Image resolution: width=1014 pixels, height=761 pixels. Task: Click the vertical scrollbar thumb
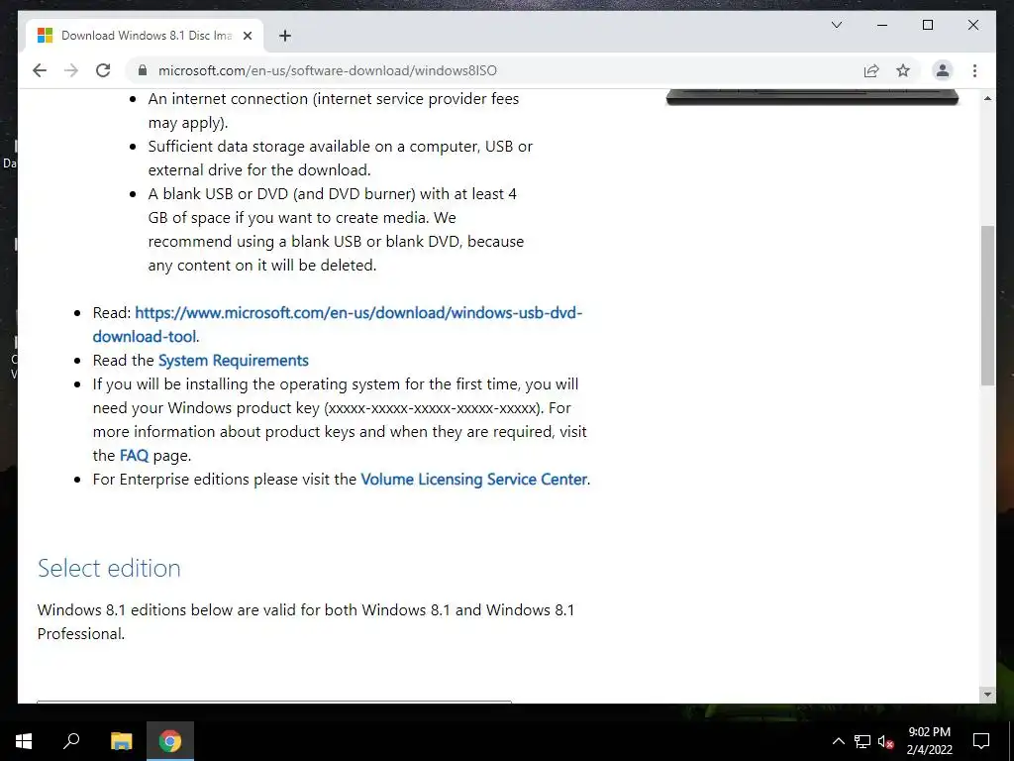(x=987, y=305)
